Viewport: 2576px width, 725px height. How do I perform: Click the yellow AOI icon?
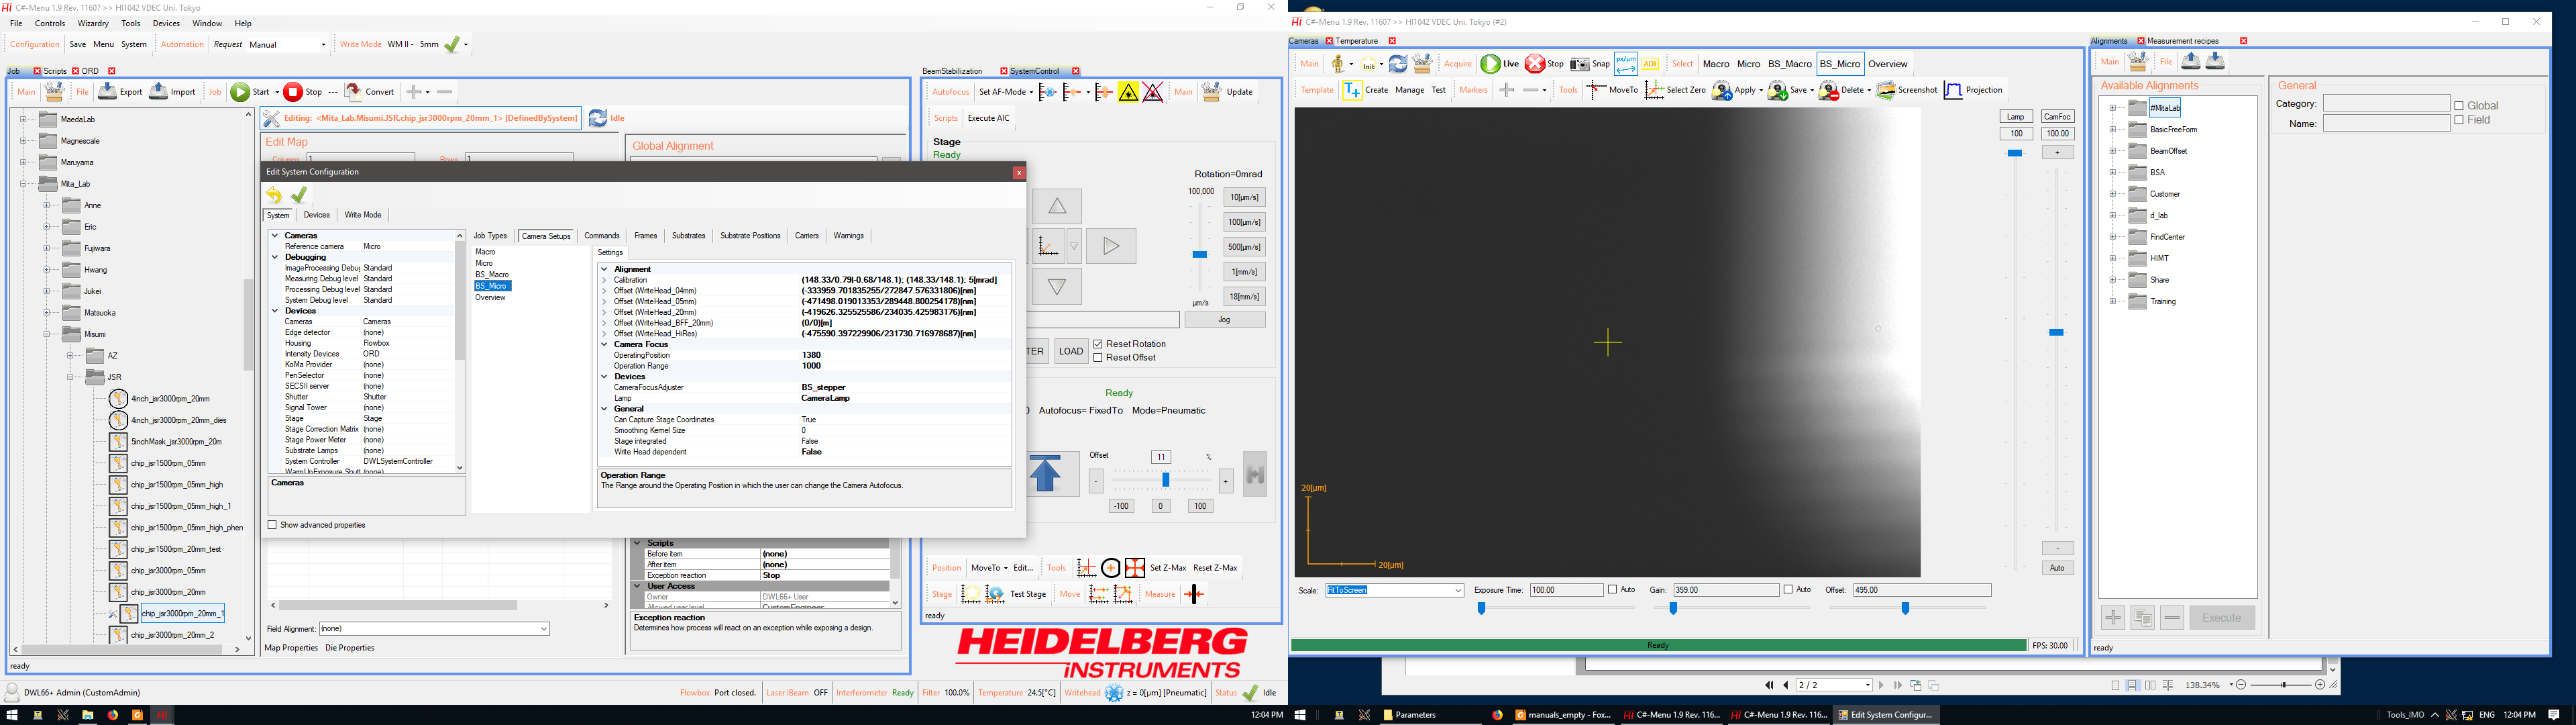click(1650, 64)
